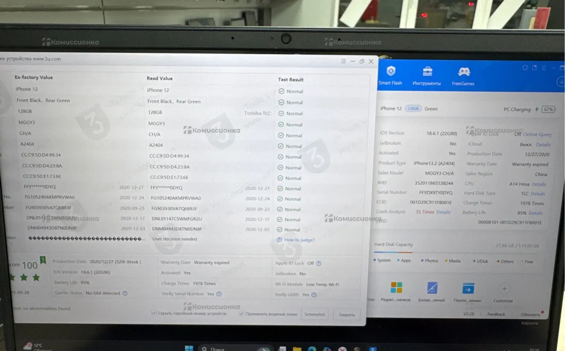
Task: Open the Редакт...начков icon editor shortcut
Action: 396,288
